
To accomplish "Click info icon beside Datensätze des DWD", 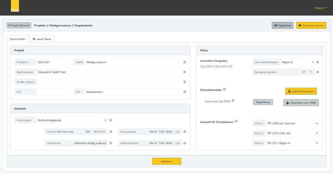I will coord(233,101).
